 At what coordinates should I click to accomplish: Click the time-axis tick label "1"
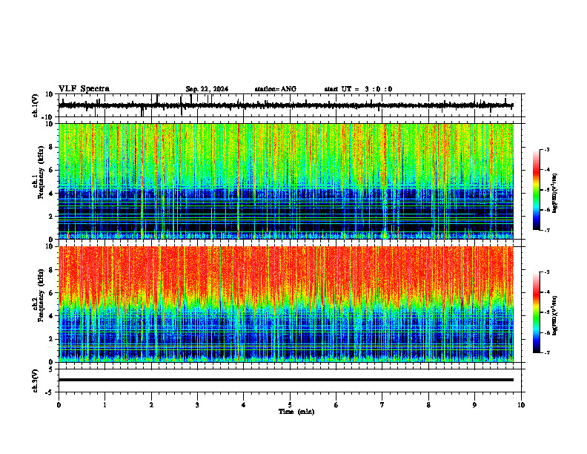point(105,405)
